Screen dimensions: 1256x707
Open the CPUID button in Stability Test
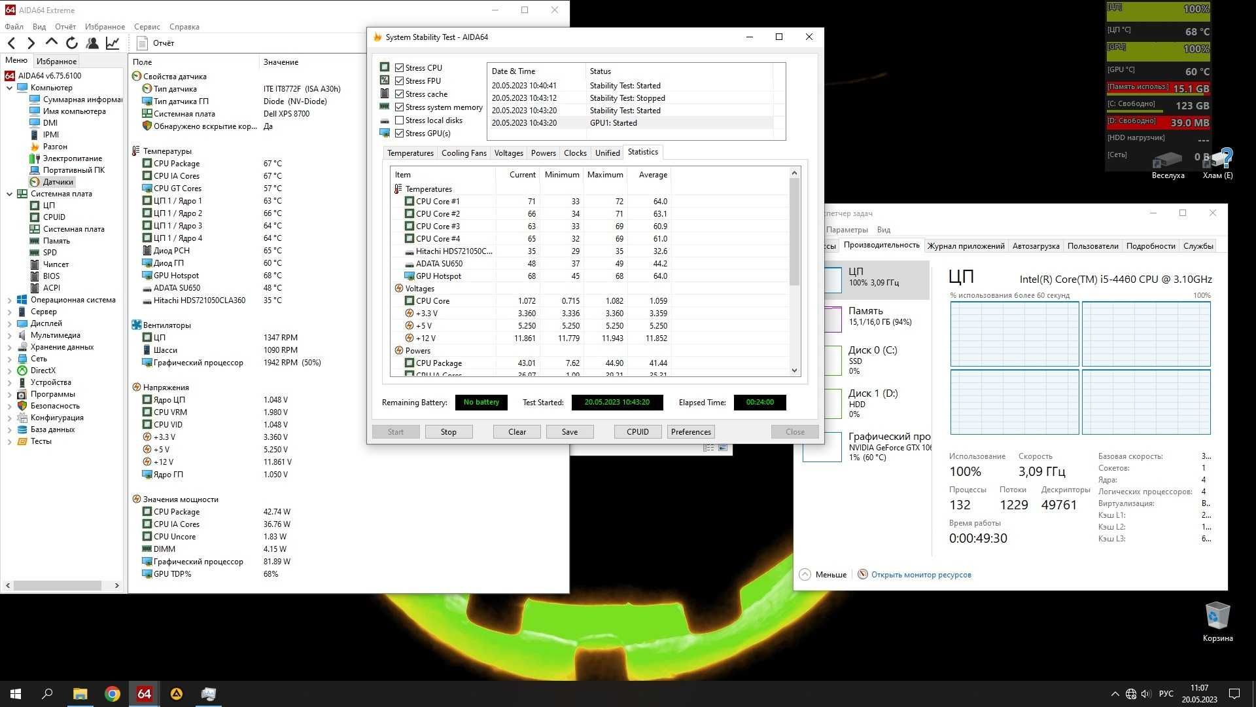click(637, 432)
